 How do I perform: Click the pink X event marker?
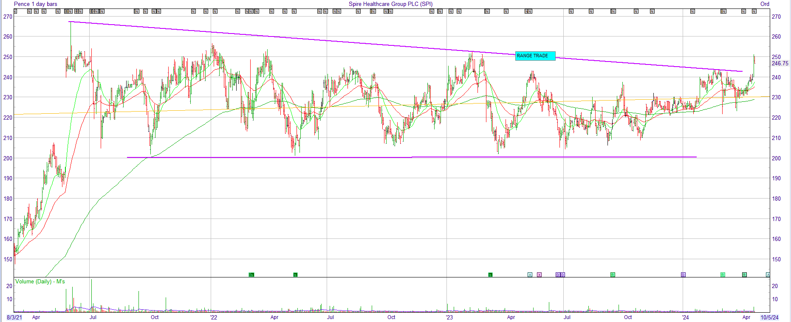pos(540,275)
